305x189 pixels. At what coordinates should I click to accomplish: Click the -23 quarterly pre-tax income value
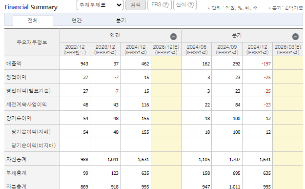point(267,105)
